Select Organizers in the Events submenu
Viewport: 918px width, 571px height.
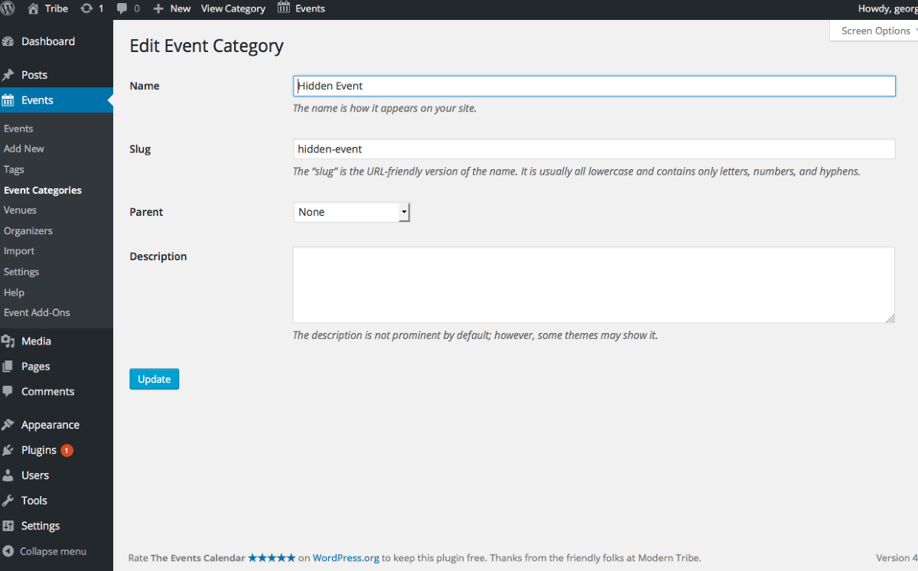[28, 230]
